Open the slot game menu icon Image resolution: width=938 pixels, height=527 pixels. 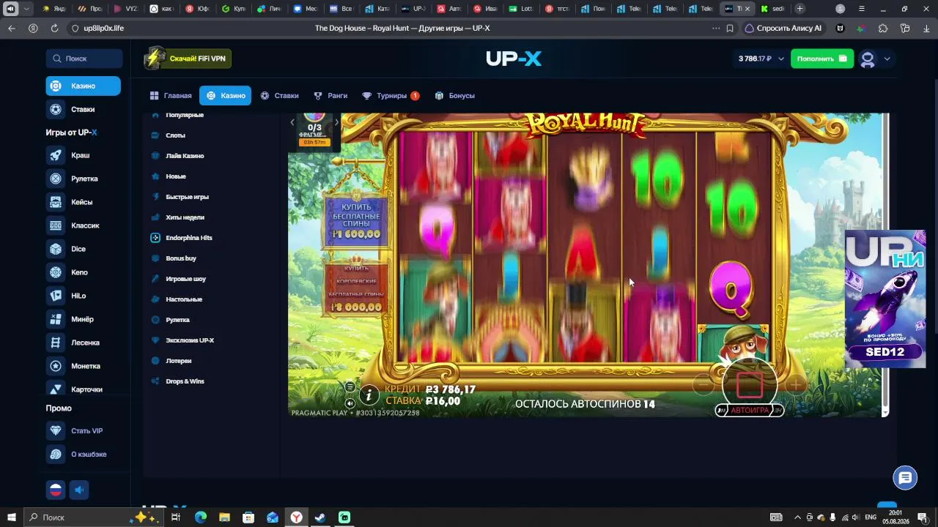[350, 387]
